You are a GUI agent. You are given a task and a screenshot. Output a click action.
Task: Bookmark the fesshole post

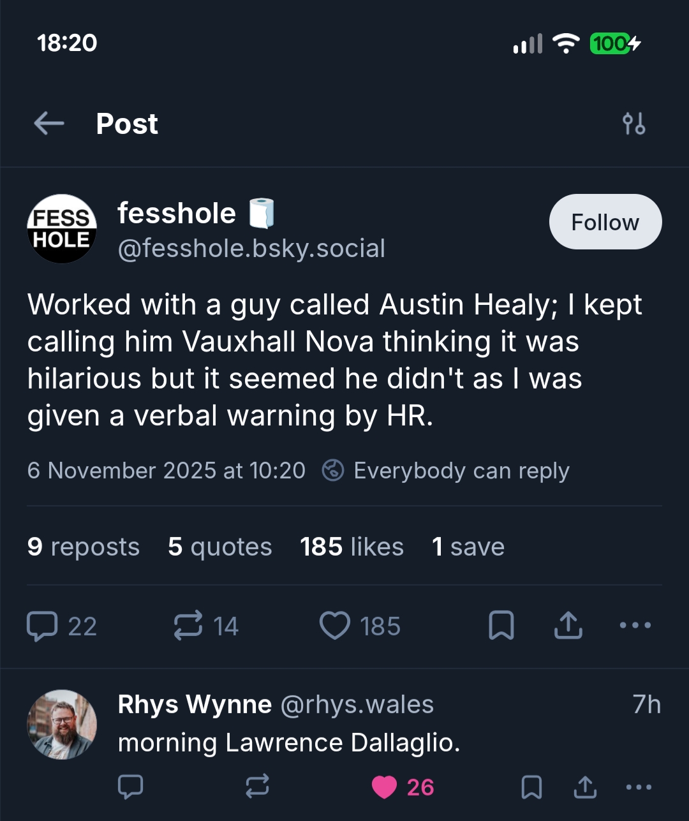point(501,626)
